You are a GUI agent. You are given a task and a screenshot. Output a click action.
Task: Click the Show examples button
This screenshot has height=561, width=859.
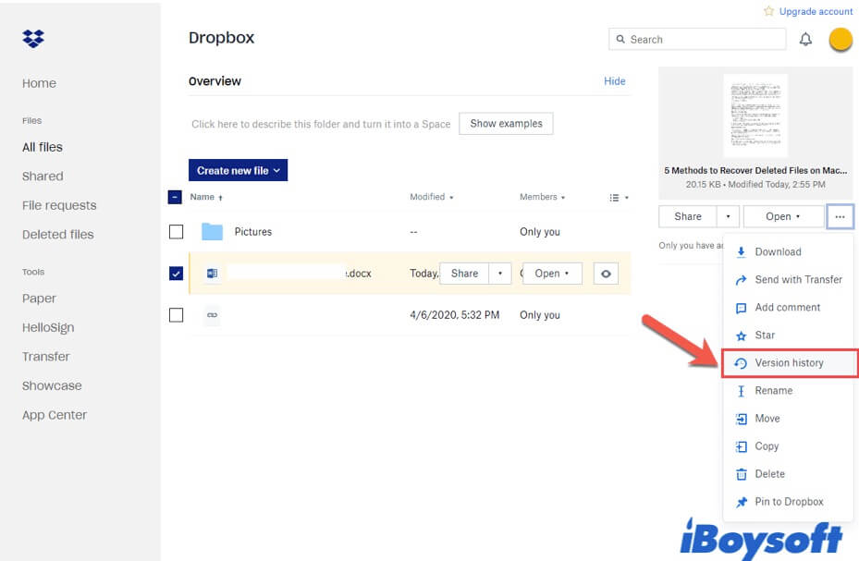click(506, 124)
